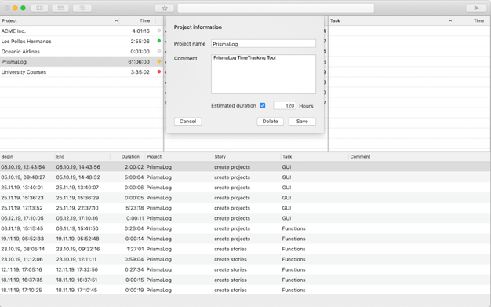Image resolution: width=491 pixels, height=307 pixels.
Task: Select log entry beginning 19.11.19, 05:52:33
Action: point(245,239)
